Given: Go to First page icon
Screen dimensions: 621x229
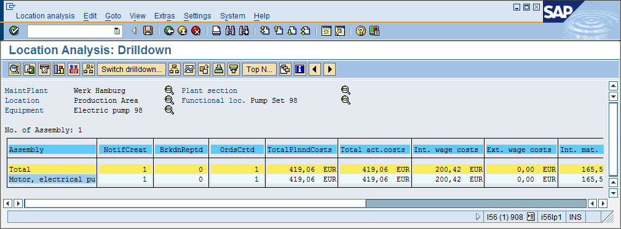Looking at the screenshot, I should 264,31.
